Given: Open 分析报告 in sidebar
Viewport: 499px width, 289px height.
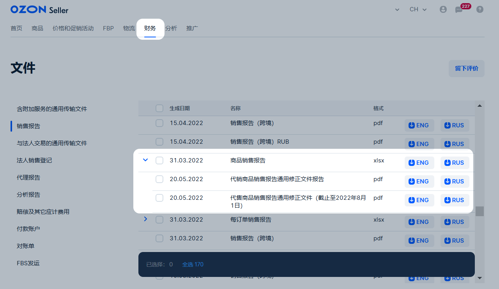Looking at the screenshot, I should tap(28, 195).
